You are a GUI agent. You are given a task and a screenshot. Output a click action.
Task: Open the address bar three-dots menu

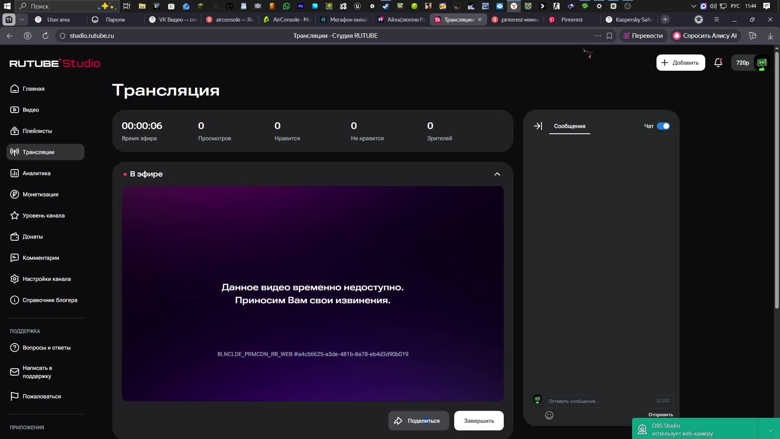598,36
